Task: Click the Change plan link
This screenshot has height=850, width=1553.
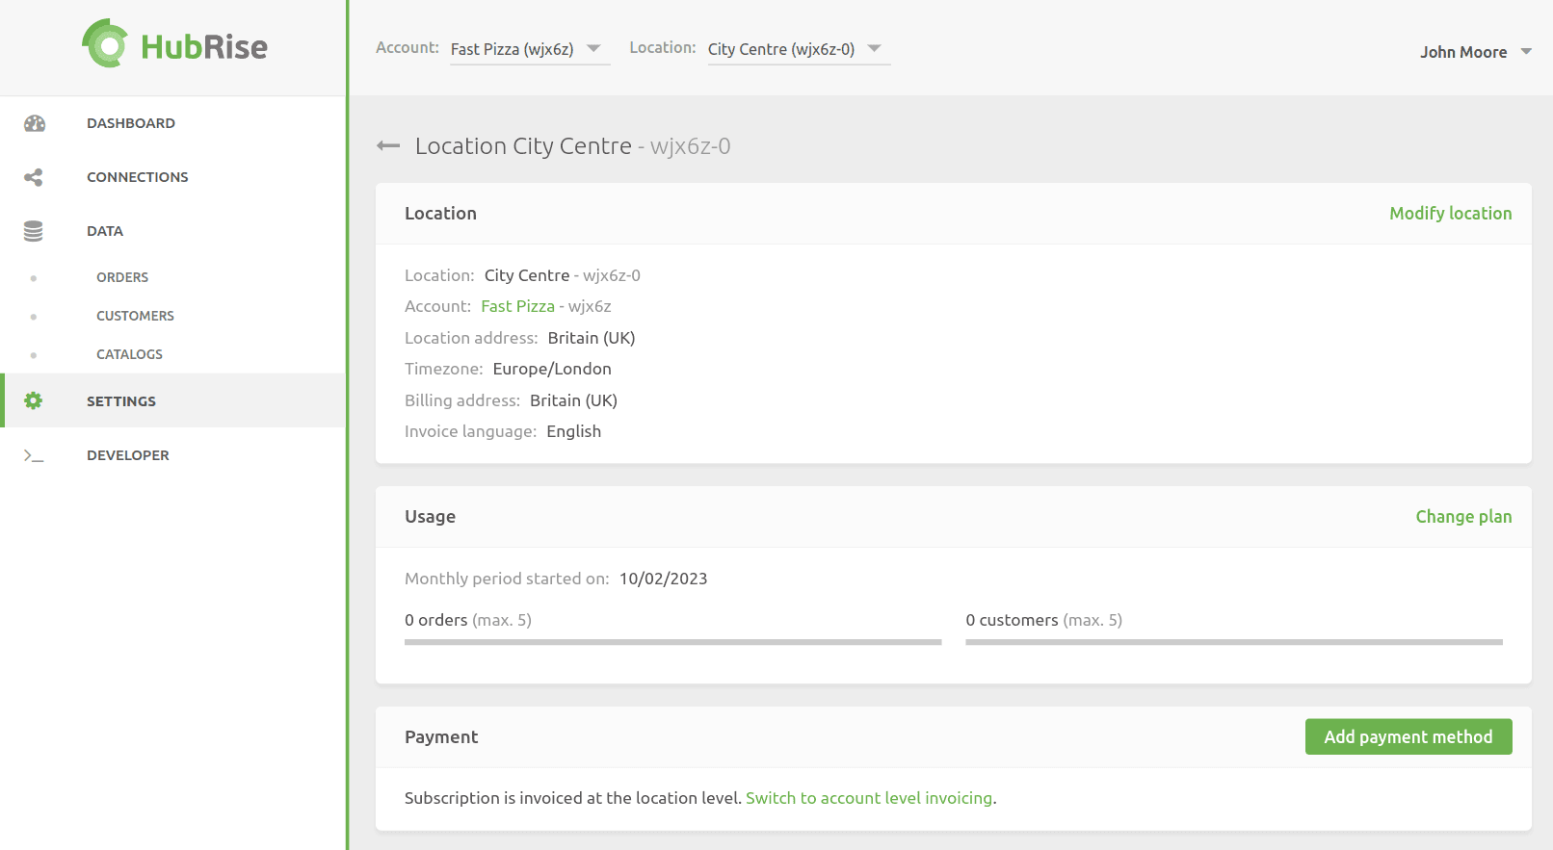Action: click(x=1463, y=517)
